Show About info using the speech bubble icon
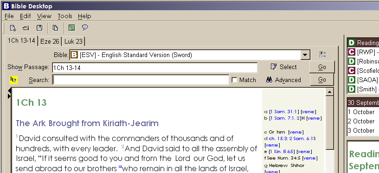The width and height of the screenshot is (379, 173). (x=85, y=27)
